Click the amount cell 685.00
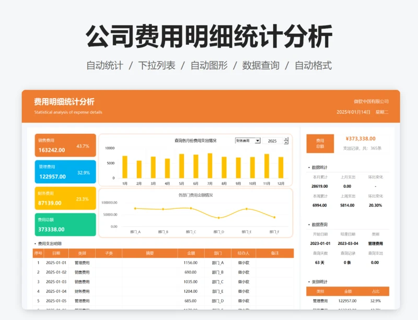The image size is (418, 320). 190,301
